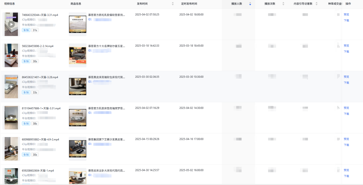Click scheduled time 2025-04-16 17:00:00
Screen dimensions: 363x185
192,139
